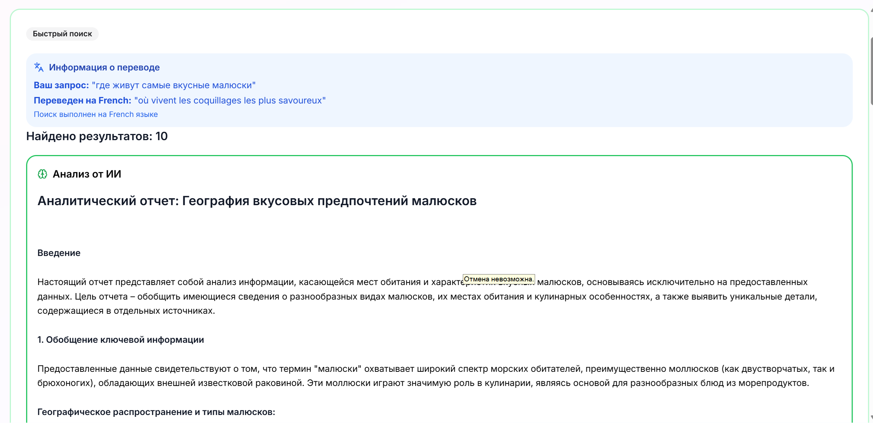Screen dimensions: 873x423
Task: Select the Найдено результатов: 10 counter
Action: pos(97,137)
